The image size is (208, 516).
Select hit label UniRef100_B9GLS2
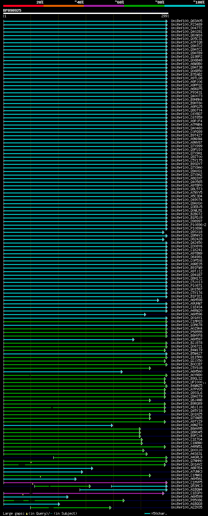(187, 378)
